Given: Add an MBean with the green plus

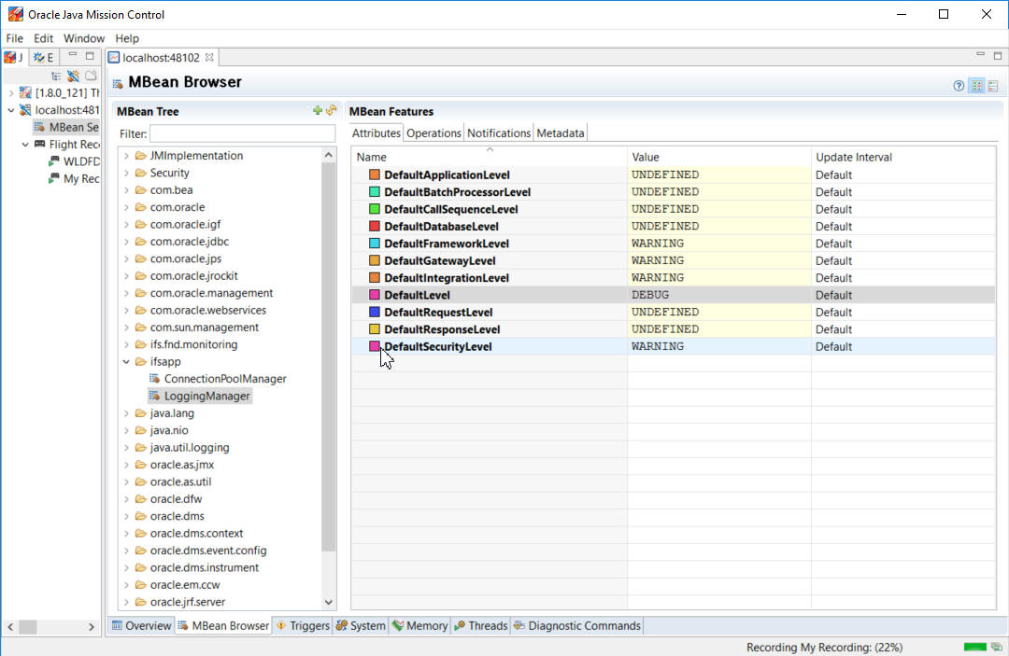Looking at the screenshot, I should tap(318, 110).
